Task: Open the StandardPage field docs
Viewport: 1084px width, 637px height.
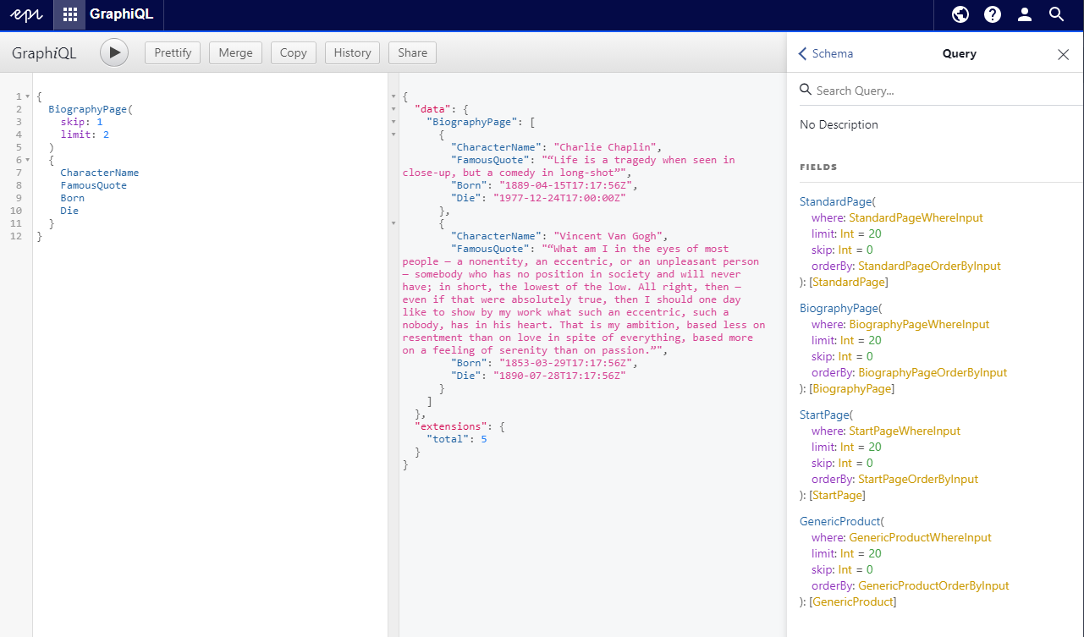Action: (x=835, y=201)
